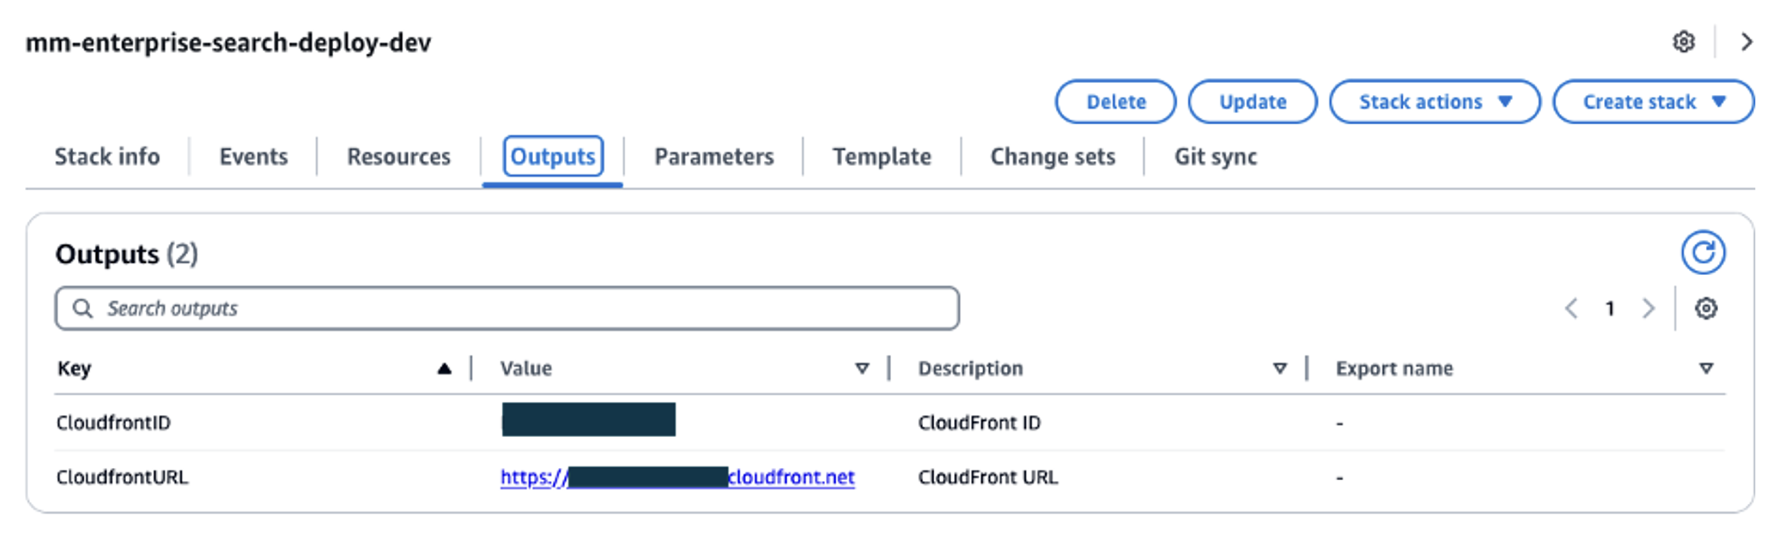Open the cloudfront.net URL link

pos(677,477)
